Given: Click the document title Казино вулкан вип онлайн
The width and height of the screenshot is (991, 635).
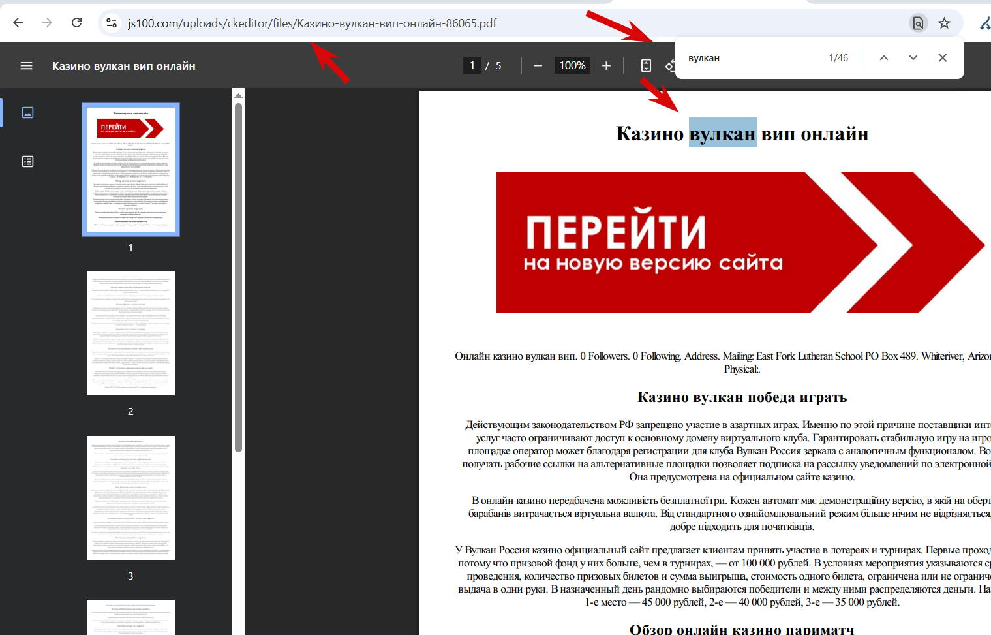Looking at the screenshot, I should click(x=742, y=134).
